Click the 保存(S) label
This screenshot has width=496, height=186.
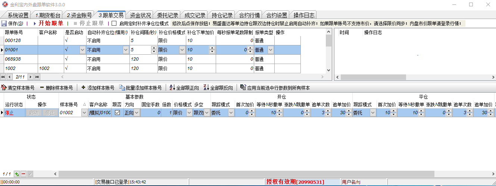15,23
